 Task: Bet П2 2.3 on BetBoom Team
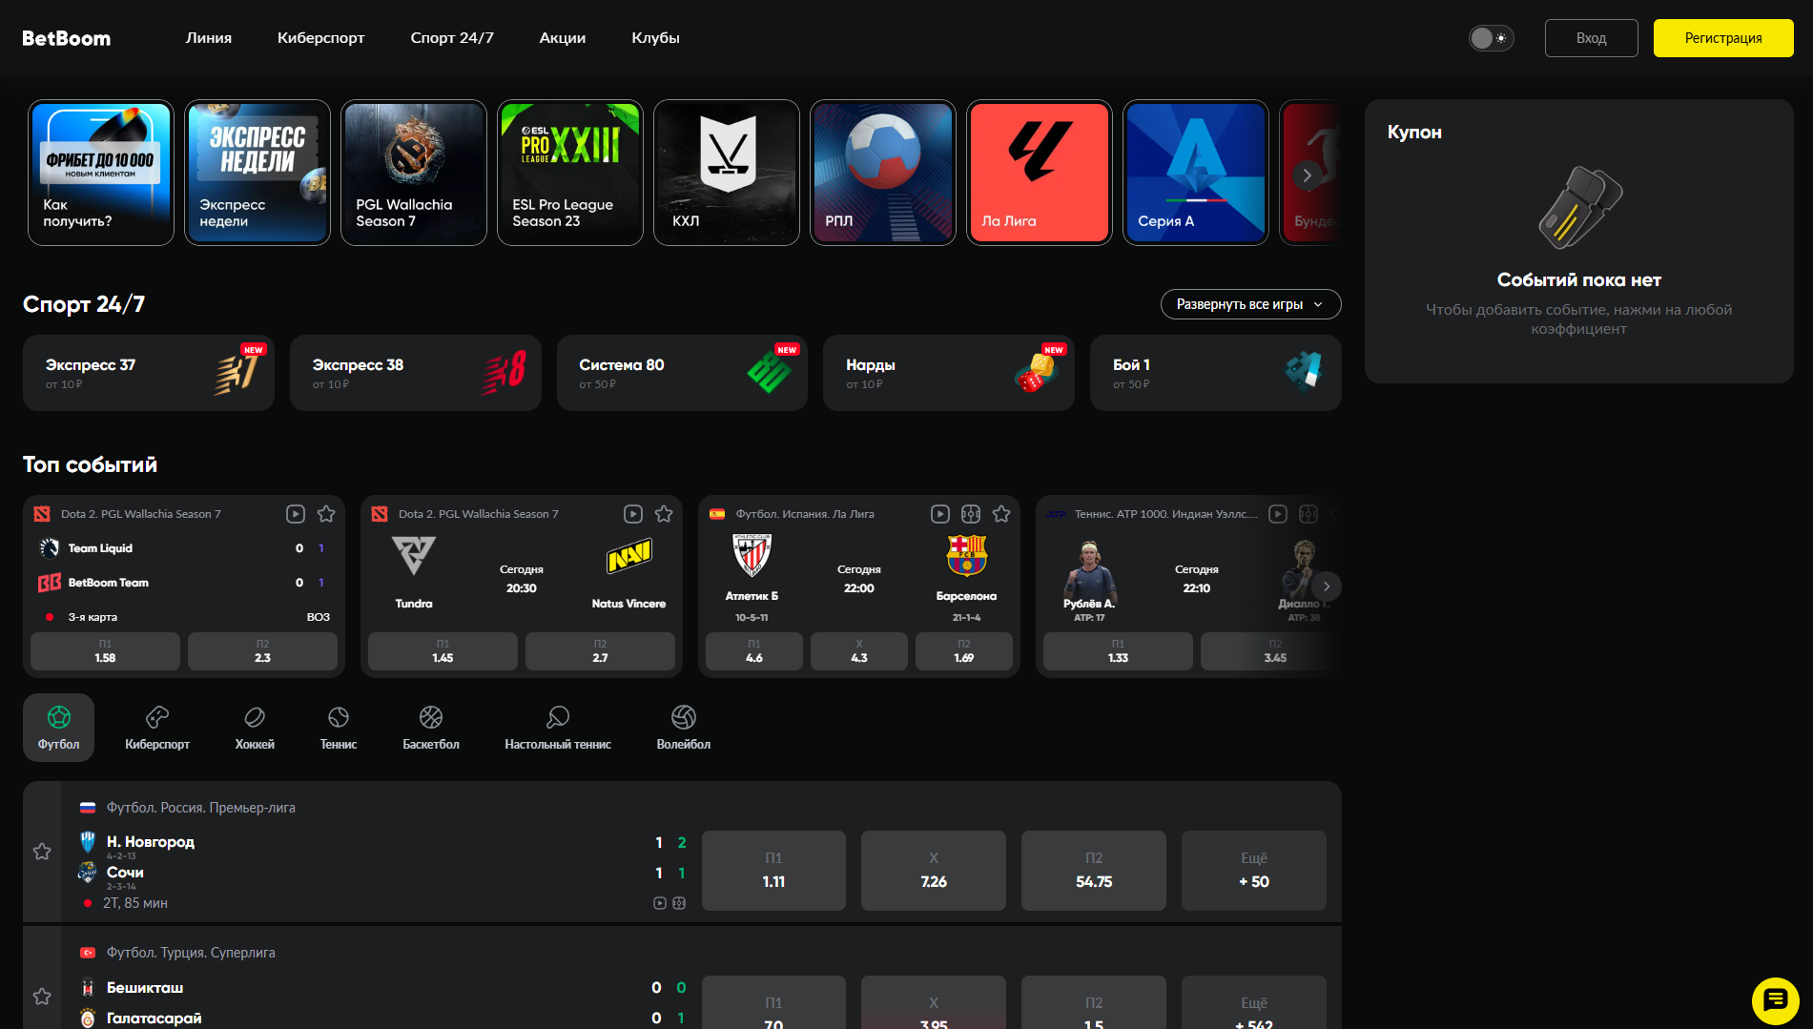(262, 651)
